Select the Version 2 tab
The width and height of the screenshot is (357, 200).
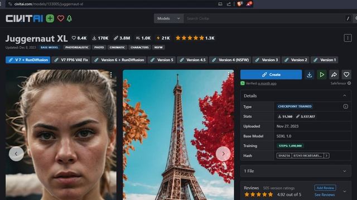click(x=296, y=60)
